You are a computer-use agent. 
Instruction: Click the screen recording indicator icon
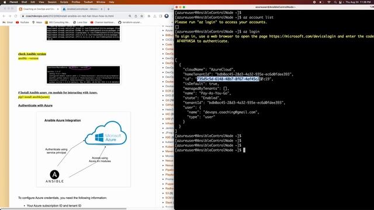[x=314, y=2]
